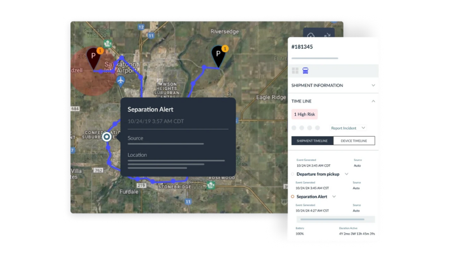Click the cloud download icon on map
This screenshot has height=263, width=449.
(310, 37)
